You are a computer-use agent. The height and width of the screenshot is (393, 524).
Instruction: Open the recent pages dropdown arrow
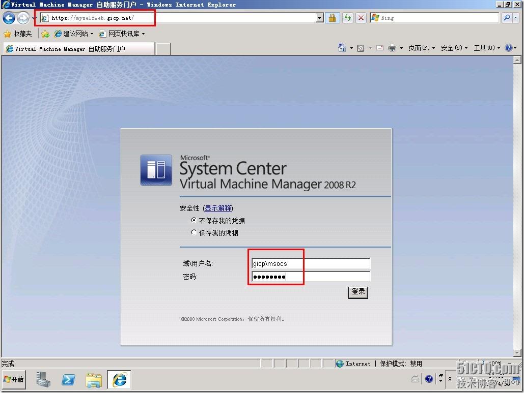[34, 18]
